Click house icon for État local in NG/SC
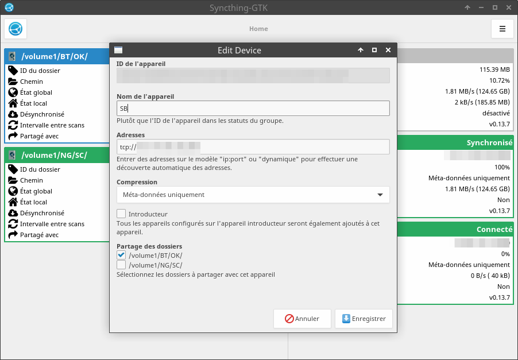 [x=13, y=202]
